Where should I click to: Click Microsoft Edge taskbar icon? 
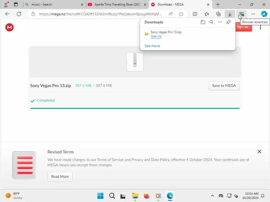[x=170, y=196]
